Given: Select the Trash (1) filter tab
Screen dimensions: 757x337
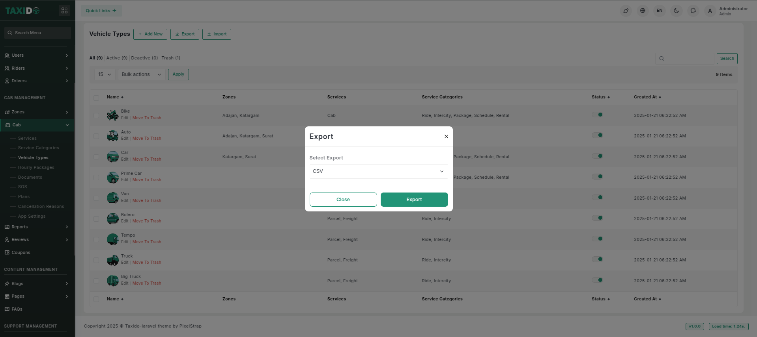Looking at the screenshot, I should [171, 58].
